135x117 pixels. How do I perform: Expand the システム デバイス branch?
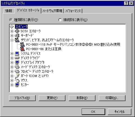coord(12,53)
